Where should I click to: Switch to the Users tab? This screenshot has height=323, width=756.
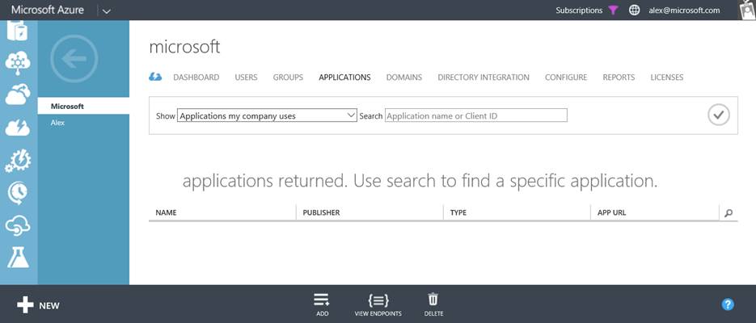click(x=246, y=77)
